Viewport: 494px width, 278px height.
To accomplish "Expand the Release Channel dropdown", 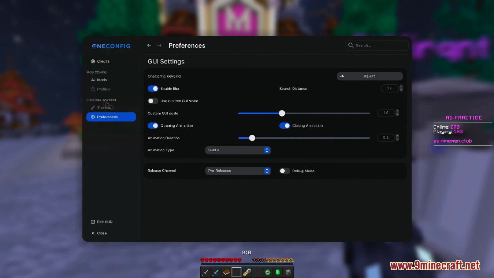I will pos(238,171).
